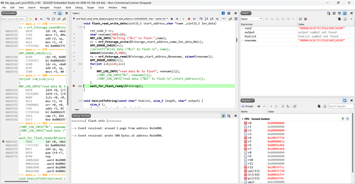Image resolution: width=355 pixels, height=184 pixels.
Task: Open the Never refresh dropdown in Watch panel
Action: coord(251,19)
